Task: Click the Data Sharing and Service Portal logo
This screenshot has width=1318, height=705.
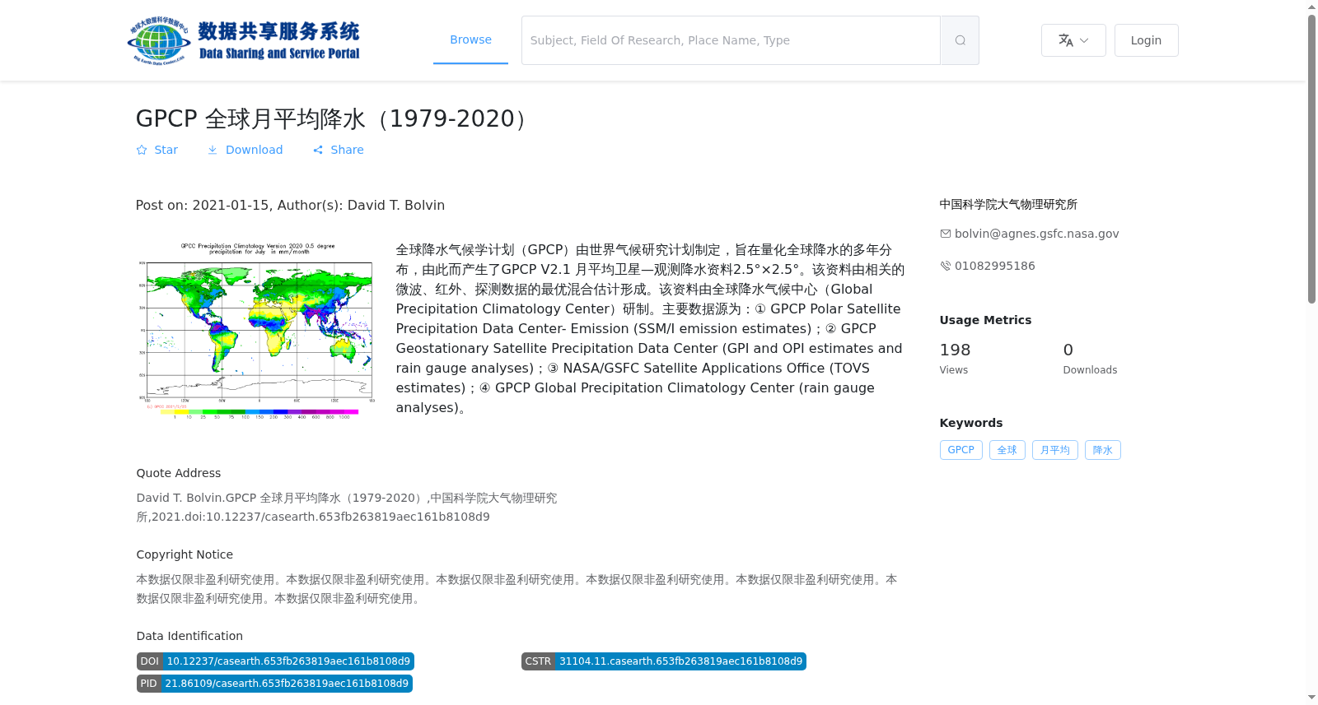Action: coord(244,40)
